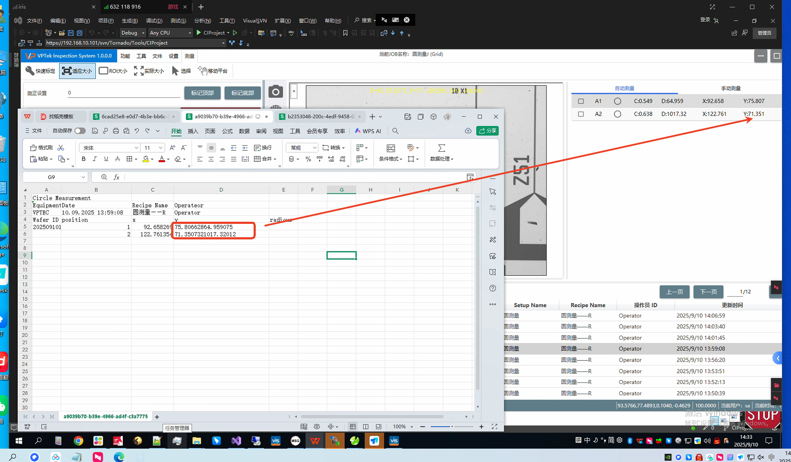This screenshot has height=462, width=791.
Task: Open the WPS search magnifier icon
Action: [x=395, y=131]
